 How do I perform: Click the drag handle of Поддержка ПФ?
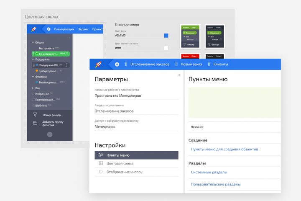[x=33, y=65]
